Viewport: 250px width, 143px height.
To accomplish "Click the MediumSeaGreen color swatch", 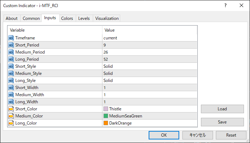I will coord(106,116).
